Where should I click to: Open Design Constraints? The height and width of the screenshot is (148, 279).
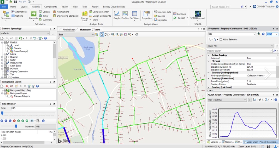[x=100, y=16]
